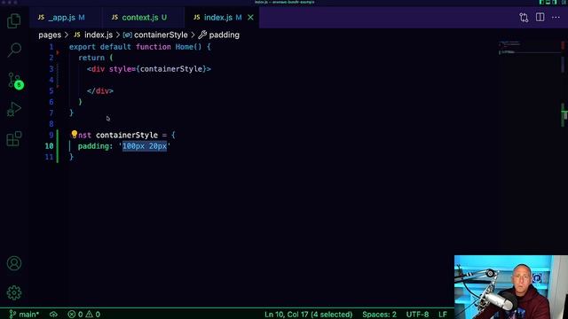
Task: Click 'export default function Home' line
Action: click(140, 47)
